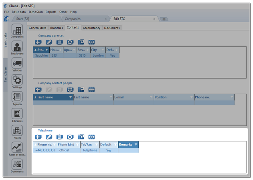This screenshot has width=253, height=180.
Task: Open filter on Remarks column
Action: (136, 145)
